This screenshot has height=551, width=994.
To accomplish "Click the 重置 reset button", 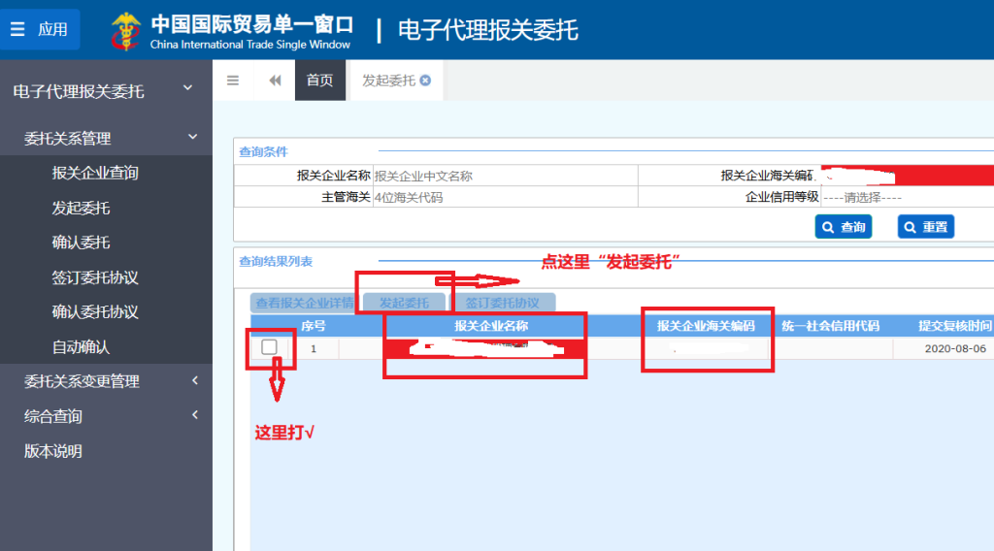I will click(x=925, y=227).
